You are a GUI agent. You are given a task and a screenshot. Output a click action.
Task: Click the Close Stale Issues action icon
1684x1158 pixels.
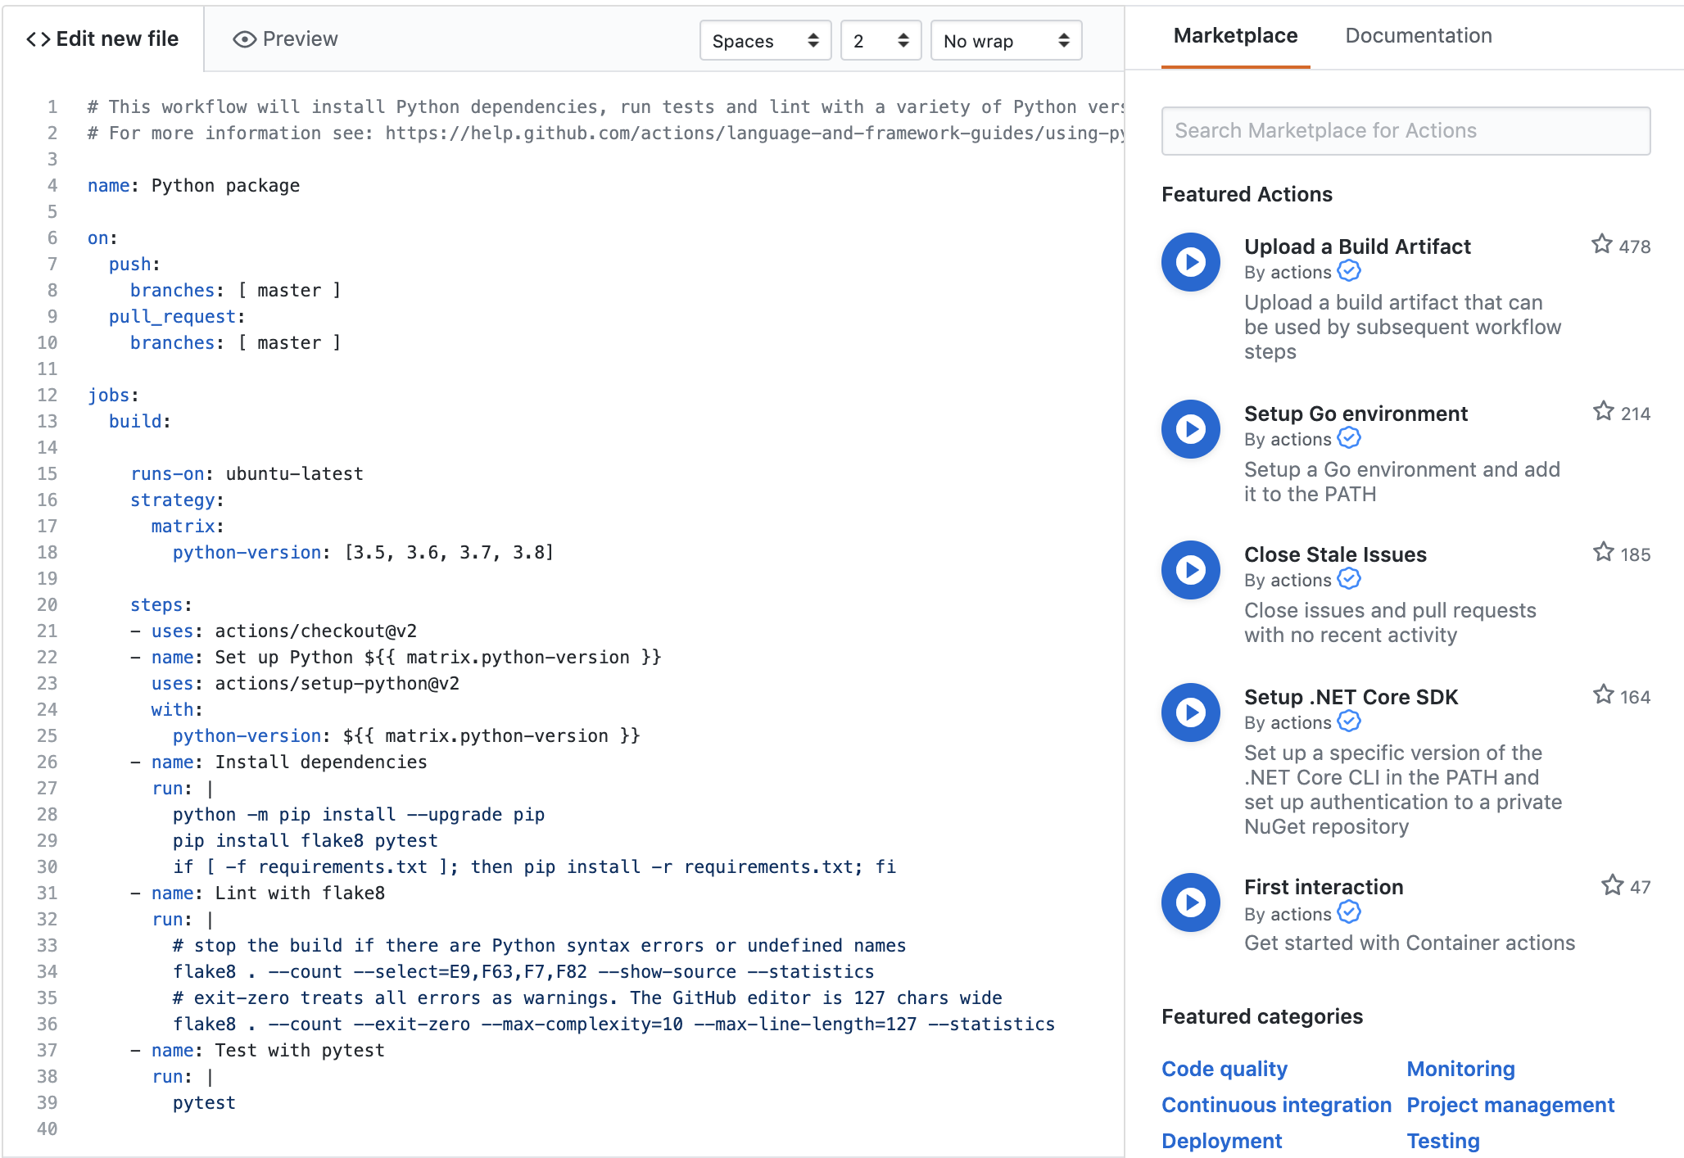[x=1190, y=570]
